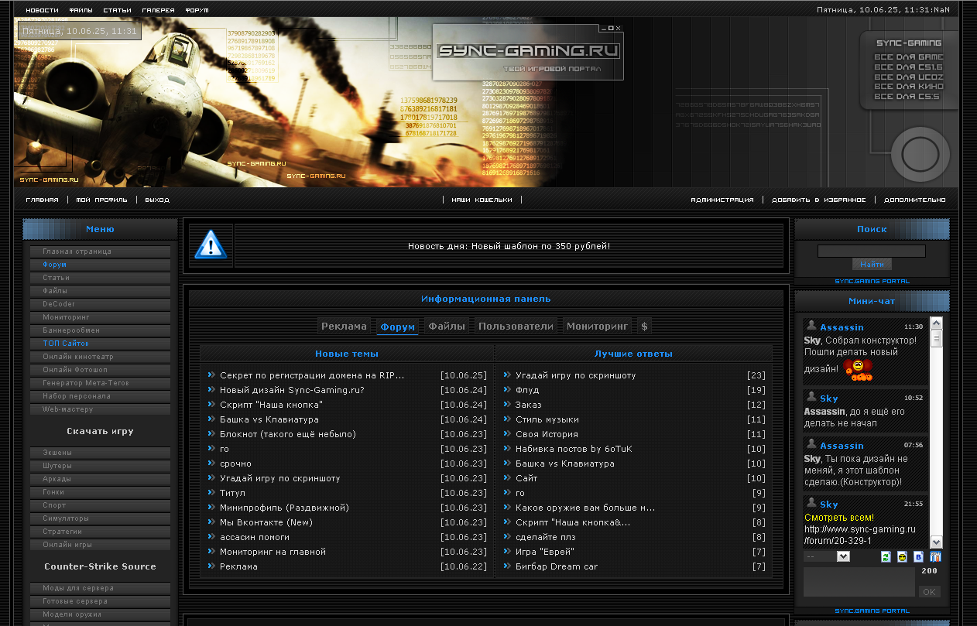977x626 pixels.
Task: Click the blue arrow bullet beside 'Титул' topic
Action: [211, 492]
